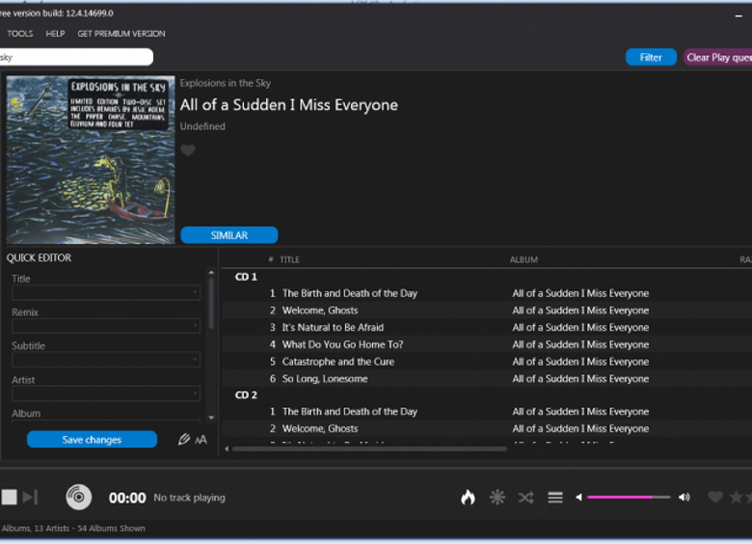Skip to the next track

coord(30,497)
